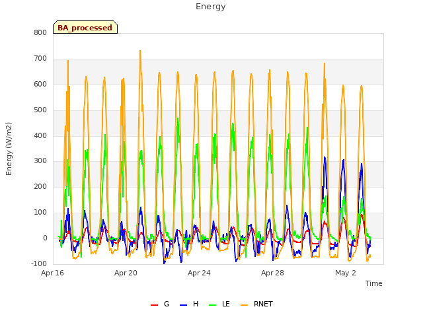Click the Apr 16 x-axis tick label
The image size is (423, 317).
pyautogui.click(x=52, y=273)
